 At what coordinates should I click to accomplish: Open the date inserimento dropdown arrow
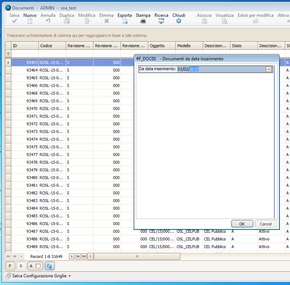point(269,69)
